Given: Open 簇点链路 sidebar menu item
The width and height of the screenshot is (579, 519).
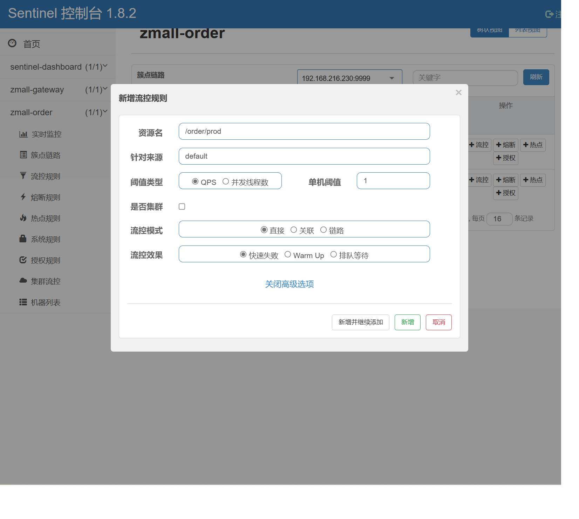Looking at the screenshot, I should coord(46,155).
